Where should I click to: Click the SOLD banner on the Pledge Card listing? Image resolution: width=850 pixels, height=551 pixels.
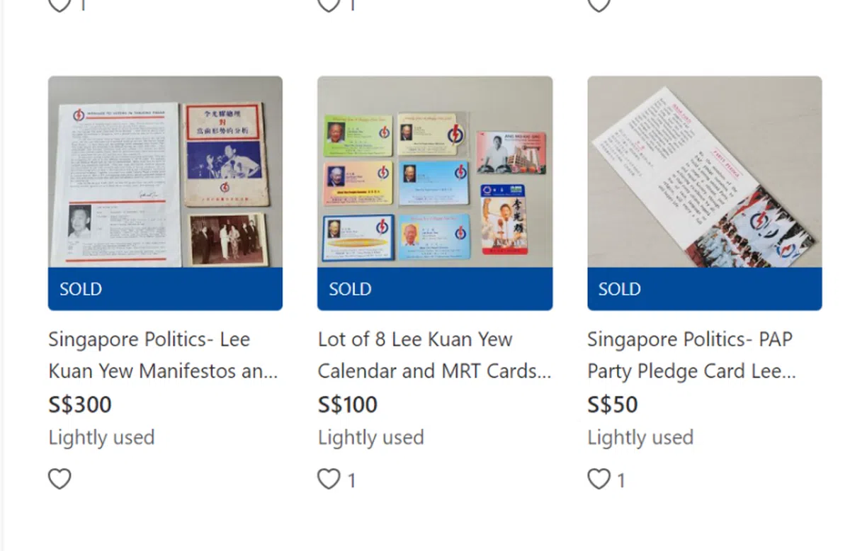click(703, 289)
